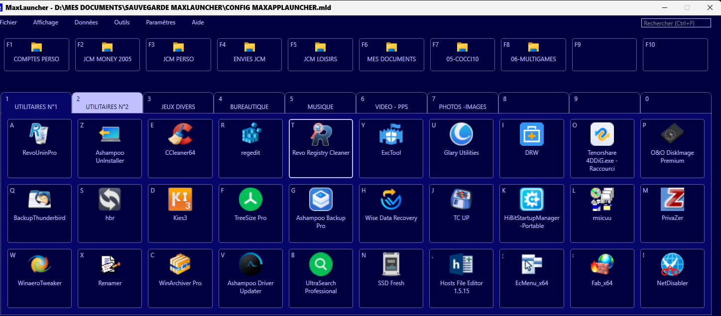Open F1 COMPTES PERSO folder button

(36, 55)
